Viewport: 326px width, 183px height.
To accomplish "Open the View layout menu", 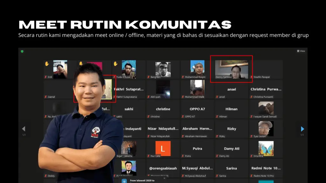I will pos(301,51).
